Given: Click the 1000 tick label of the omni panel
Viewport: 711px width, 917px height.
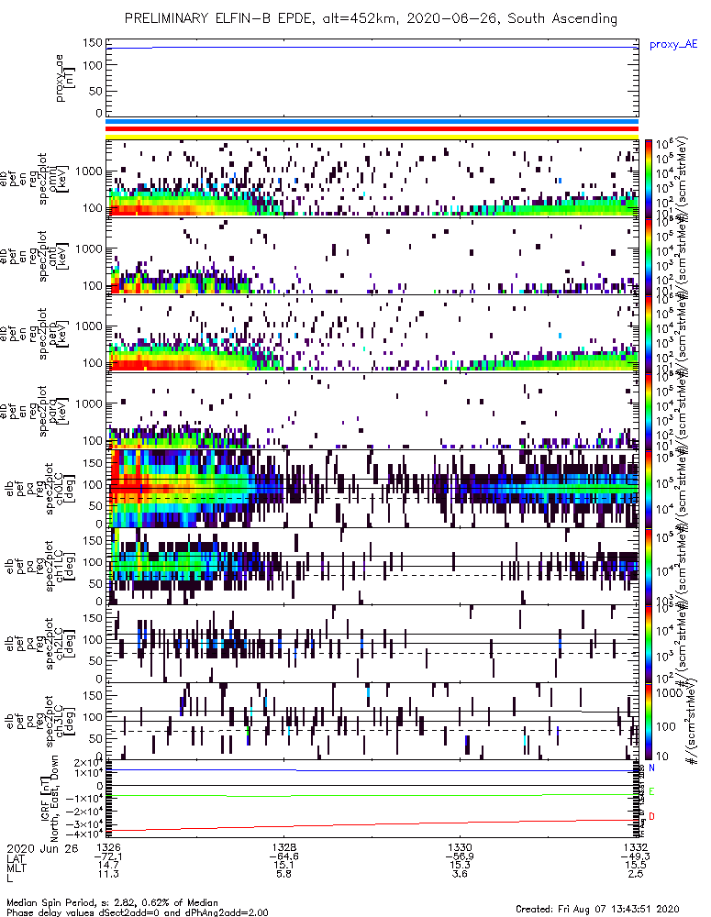Looking at the screenshot, I should pyautogui.click(x=89, y=171).
